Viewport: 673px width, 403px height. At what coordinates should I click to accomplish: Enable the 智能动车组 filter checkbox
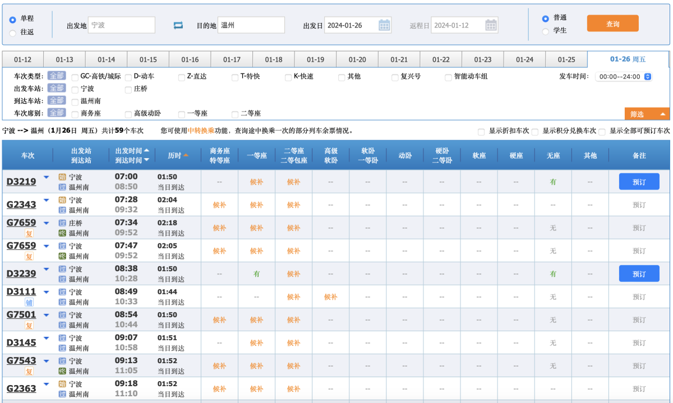448,77
